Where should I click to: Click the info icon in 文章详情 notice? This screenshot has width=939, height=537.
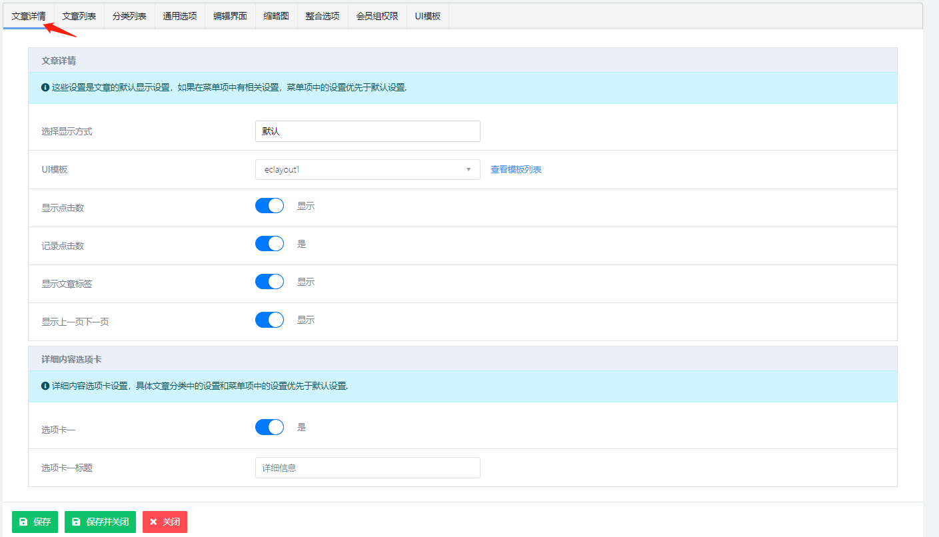click(45, 87)
